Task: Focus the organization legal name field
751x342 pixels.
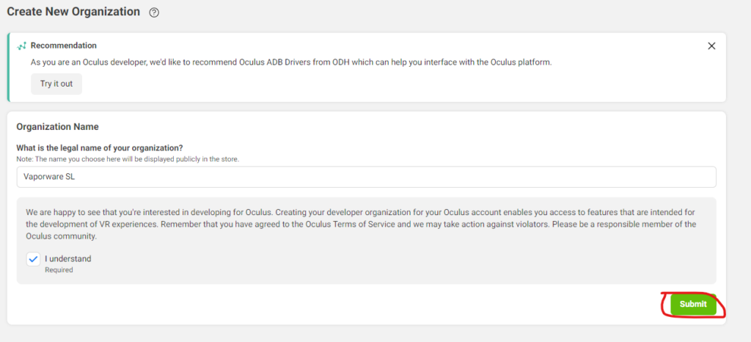Action: (367, 177)
